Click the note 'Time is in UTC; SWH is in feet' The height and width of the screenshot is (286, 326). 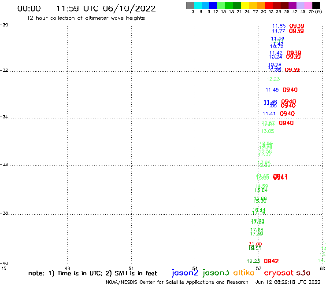pos(93,273)
